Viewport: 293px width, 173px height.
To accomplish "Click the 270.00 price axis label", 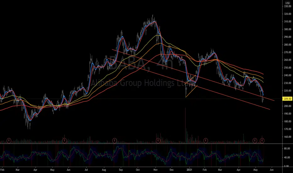I will (x=288, y=52).
